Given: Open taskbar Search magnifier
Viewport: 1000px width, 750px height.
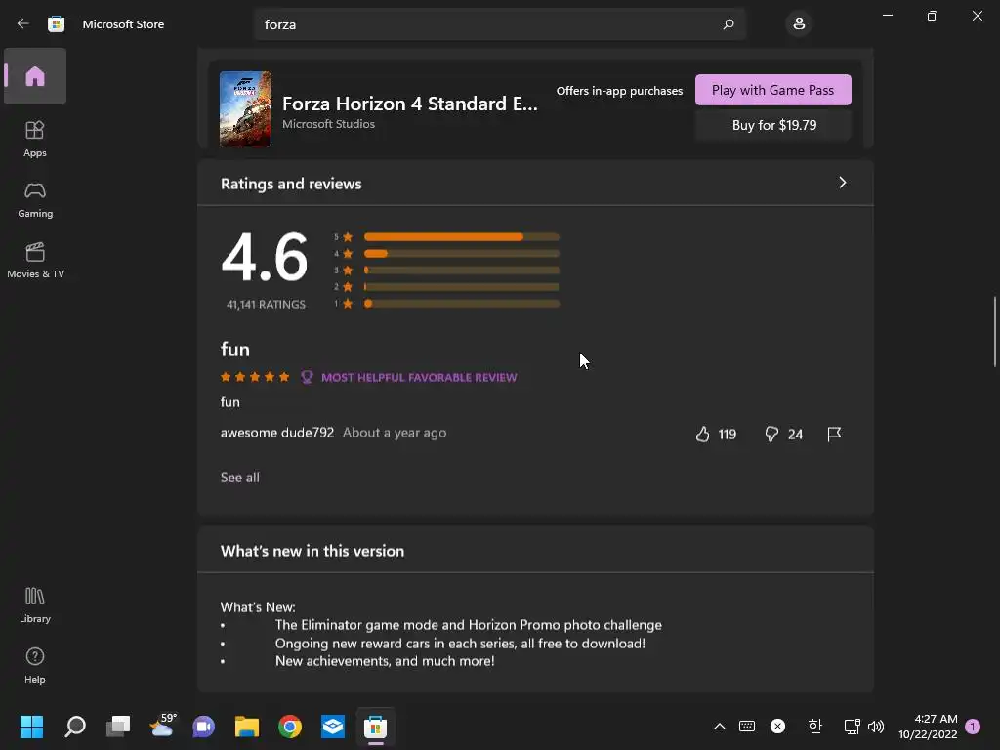Looking at the screenshot, I should coord(75,727).
